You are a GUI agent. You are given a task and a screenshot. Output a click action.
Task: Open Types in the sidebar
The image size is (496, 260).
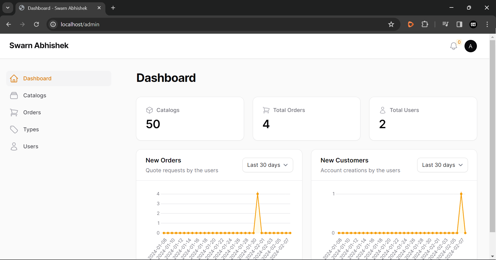click(59, 129)
